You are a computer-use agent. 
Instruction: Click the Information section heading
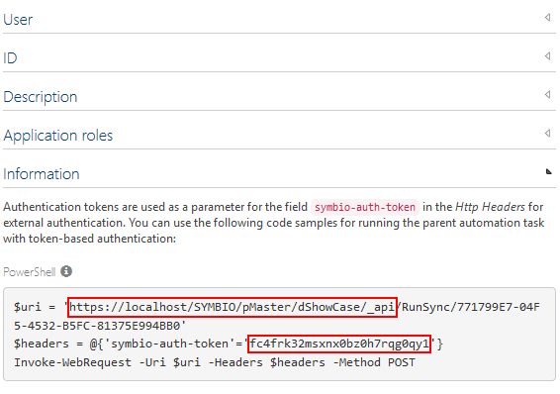(42, 174)
